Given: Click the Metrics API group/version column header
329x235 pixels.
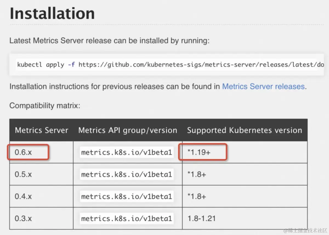Looking at the screenshot, I should [x=128, y=130].
